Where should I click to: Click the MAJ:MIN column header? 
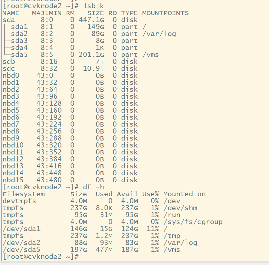[47, 13]
